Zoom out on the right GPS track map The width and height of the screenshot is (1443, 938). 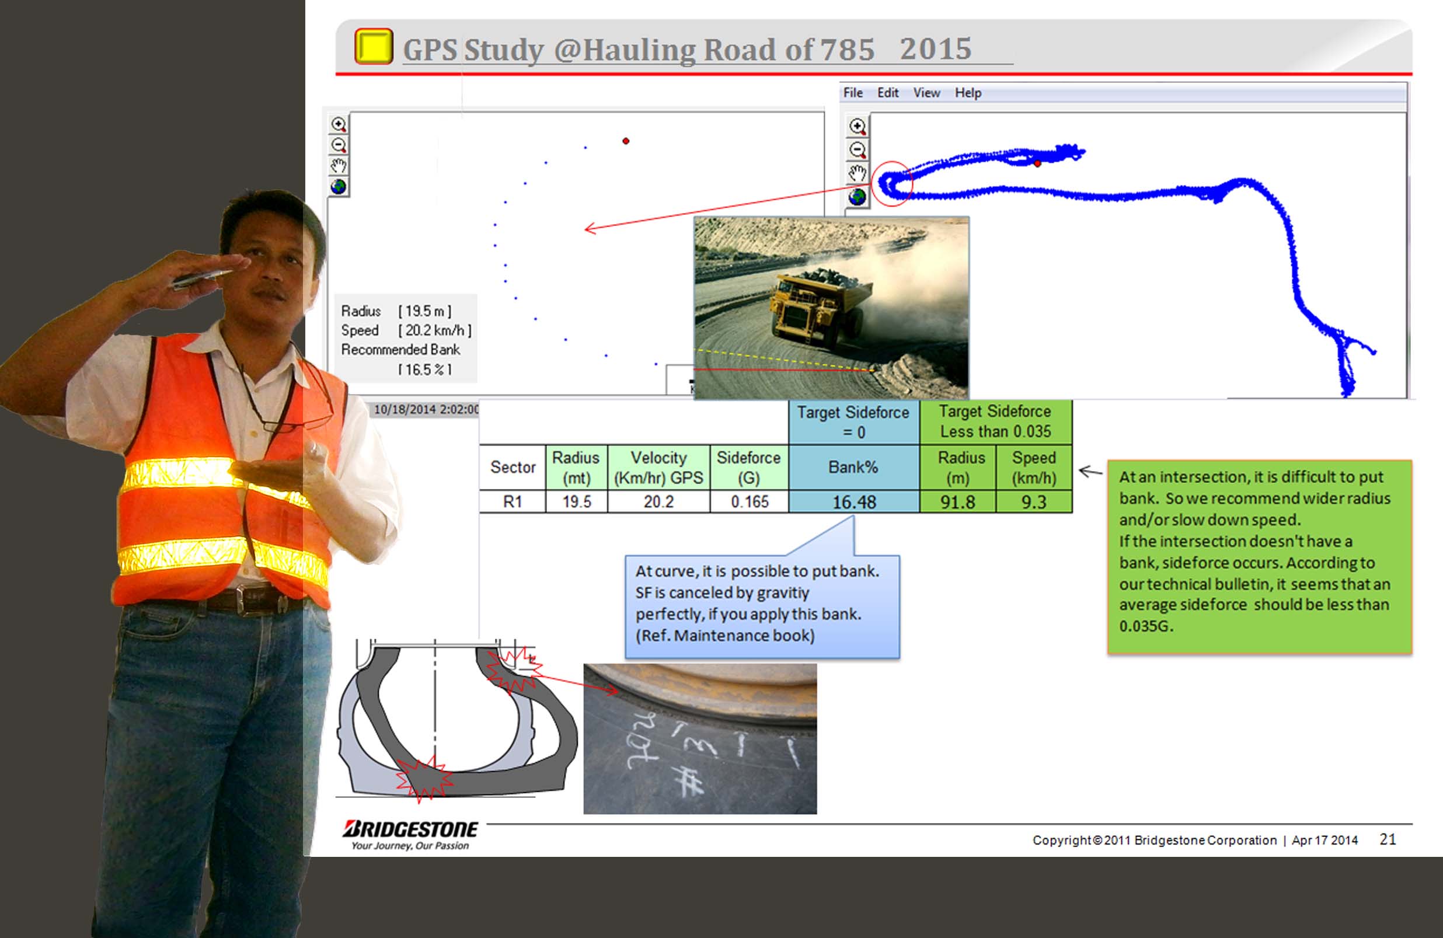(856, 149)
